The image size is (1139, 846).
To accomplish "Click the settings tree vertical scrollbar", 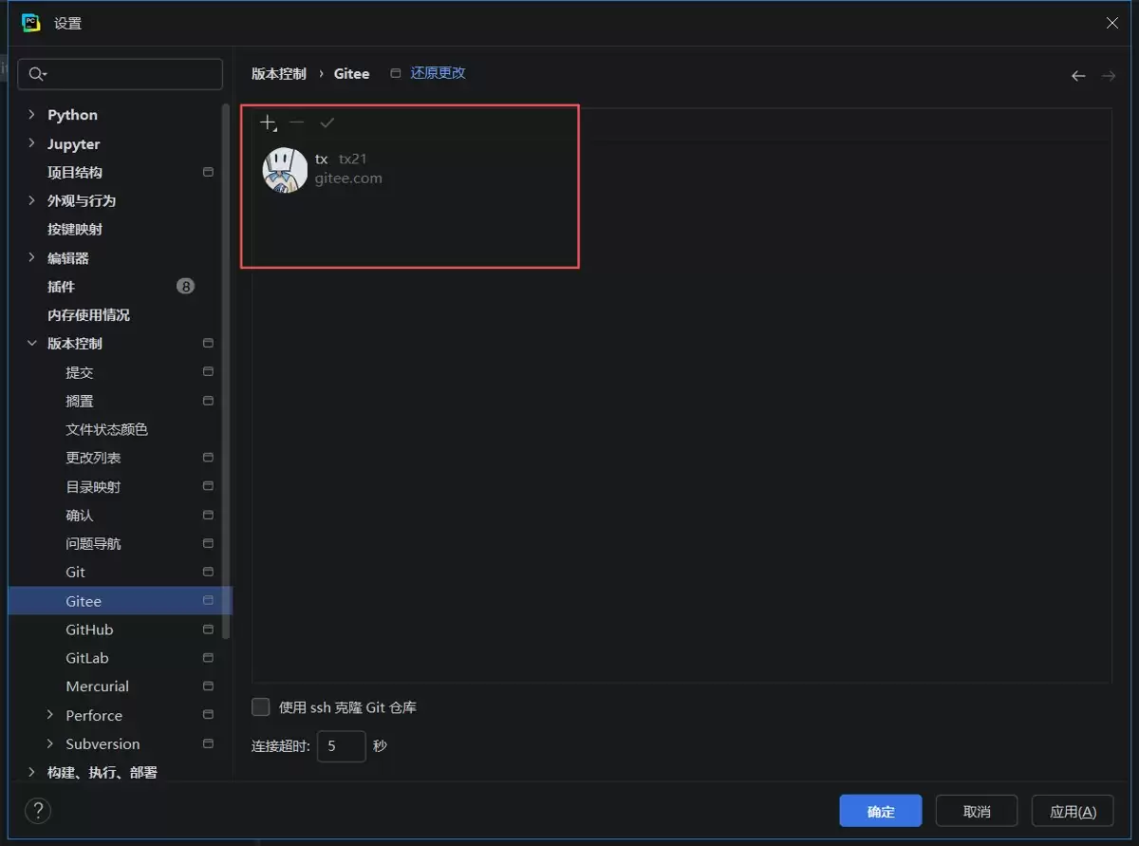I will point(226,370).
